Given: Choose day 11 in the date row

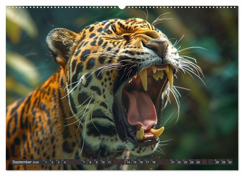Looking at the screenshot, I should point(109,162).
